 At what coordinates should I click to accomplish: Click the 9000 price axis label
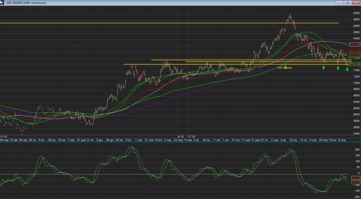(x=356, y=19)
